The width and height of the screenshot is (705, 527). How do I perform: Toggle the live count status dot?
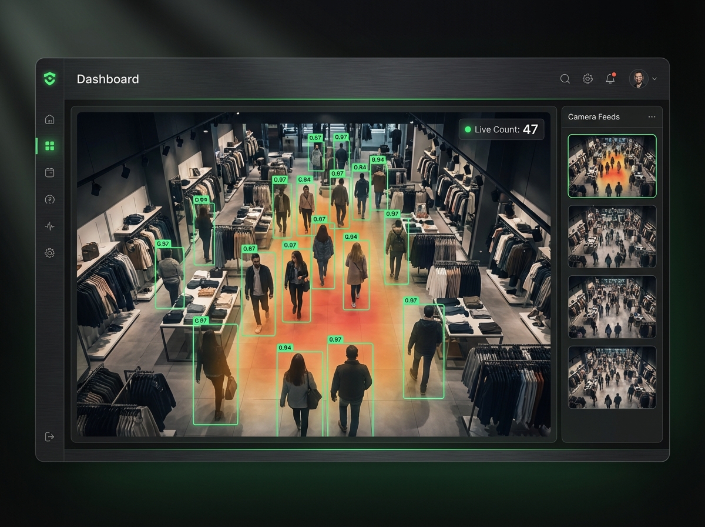(x=468, y=129)
